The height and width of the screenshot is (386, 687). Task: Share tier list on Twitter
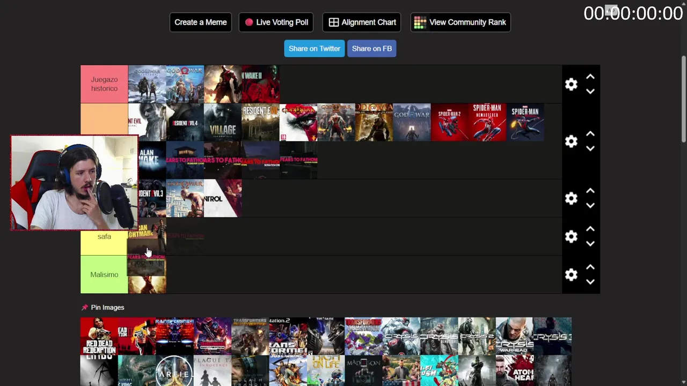point(315,48)
